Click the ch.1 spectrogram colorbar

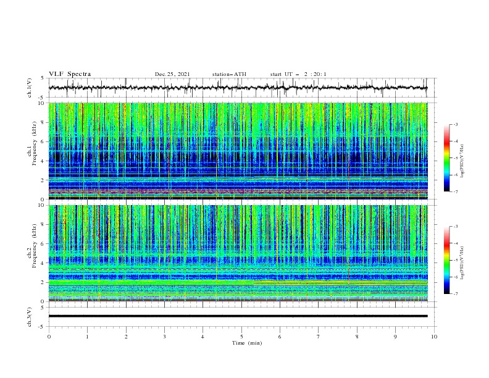tap(447, 157)
